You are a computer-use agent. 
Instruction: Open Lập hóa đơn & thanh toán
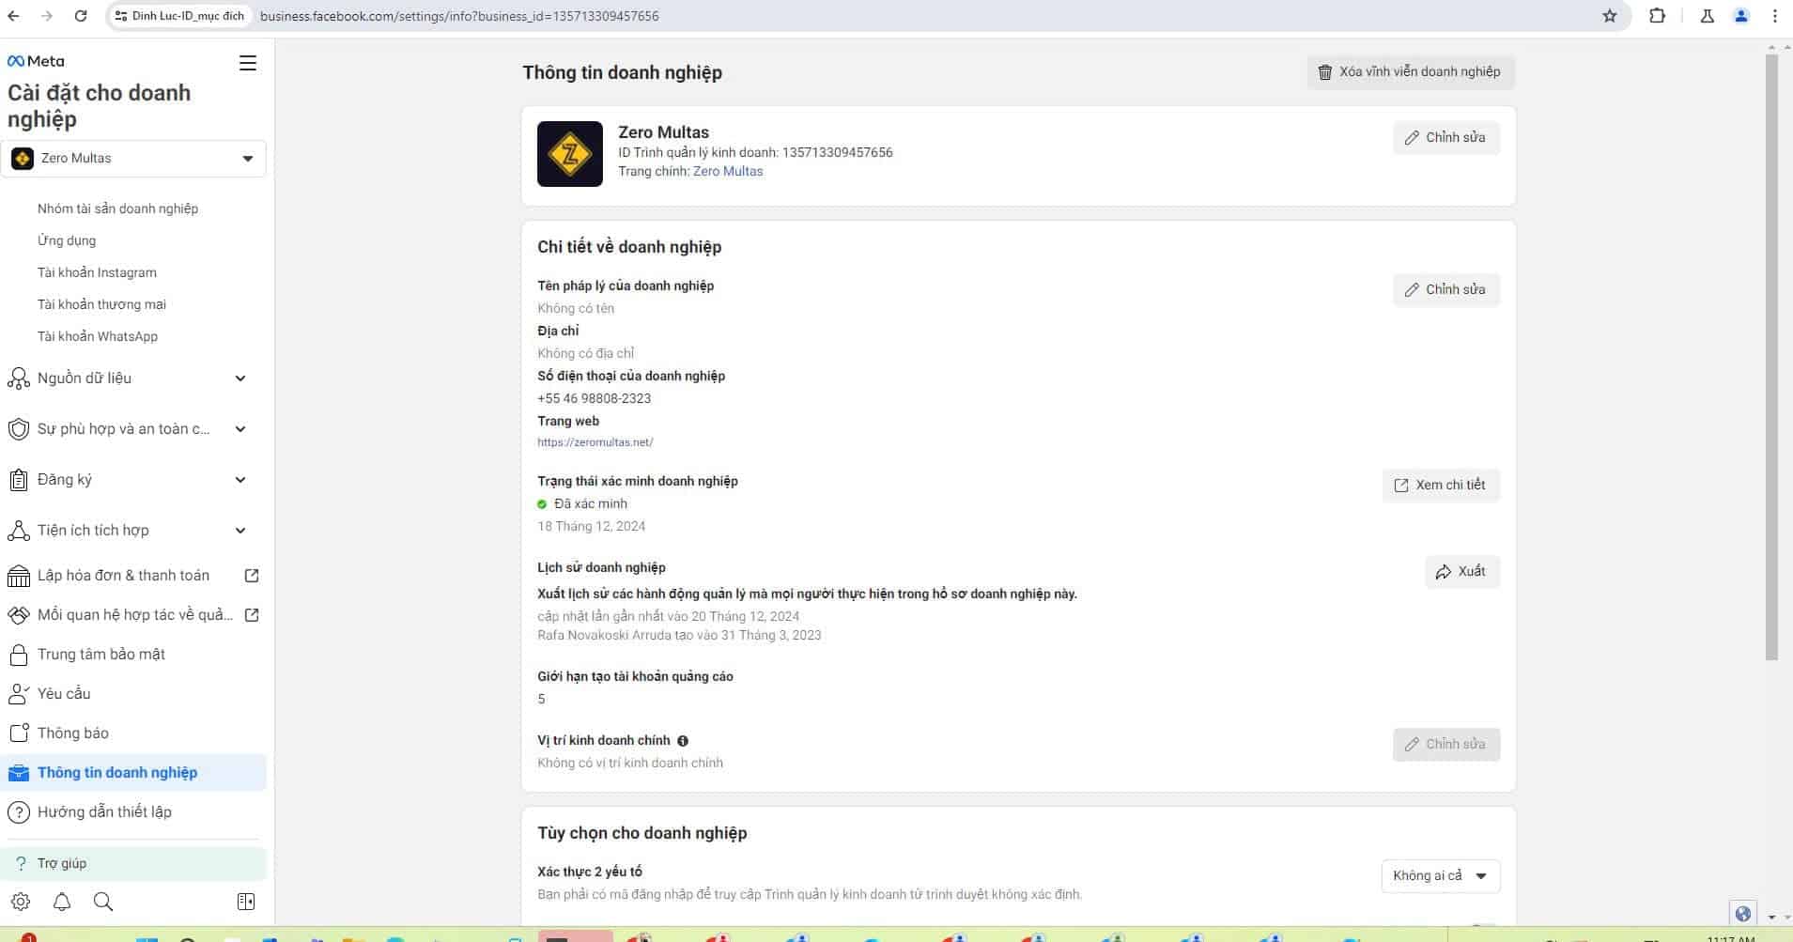tap(123, 576)
